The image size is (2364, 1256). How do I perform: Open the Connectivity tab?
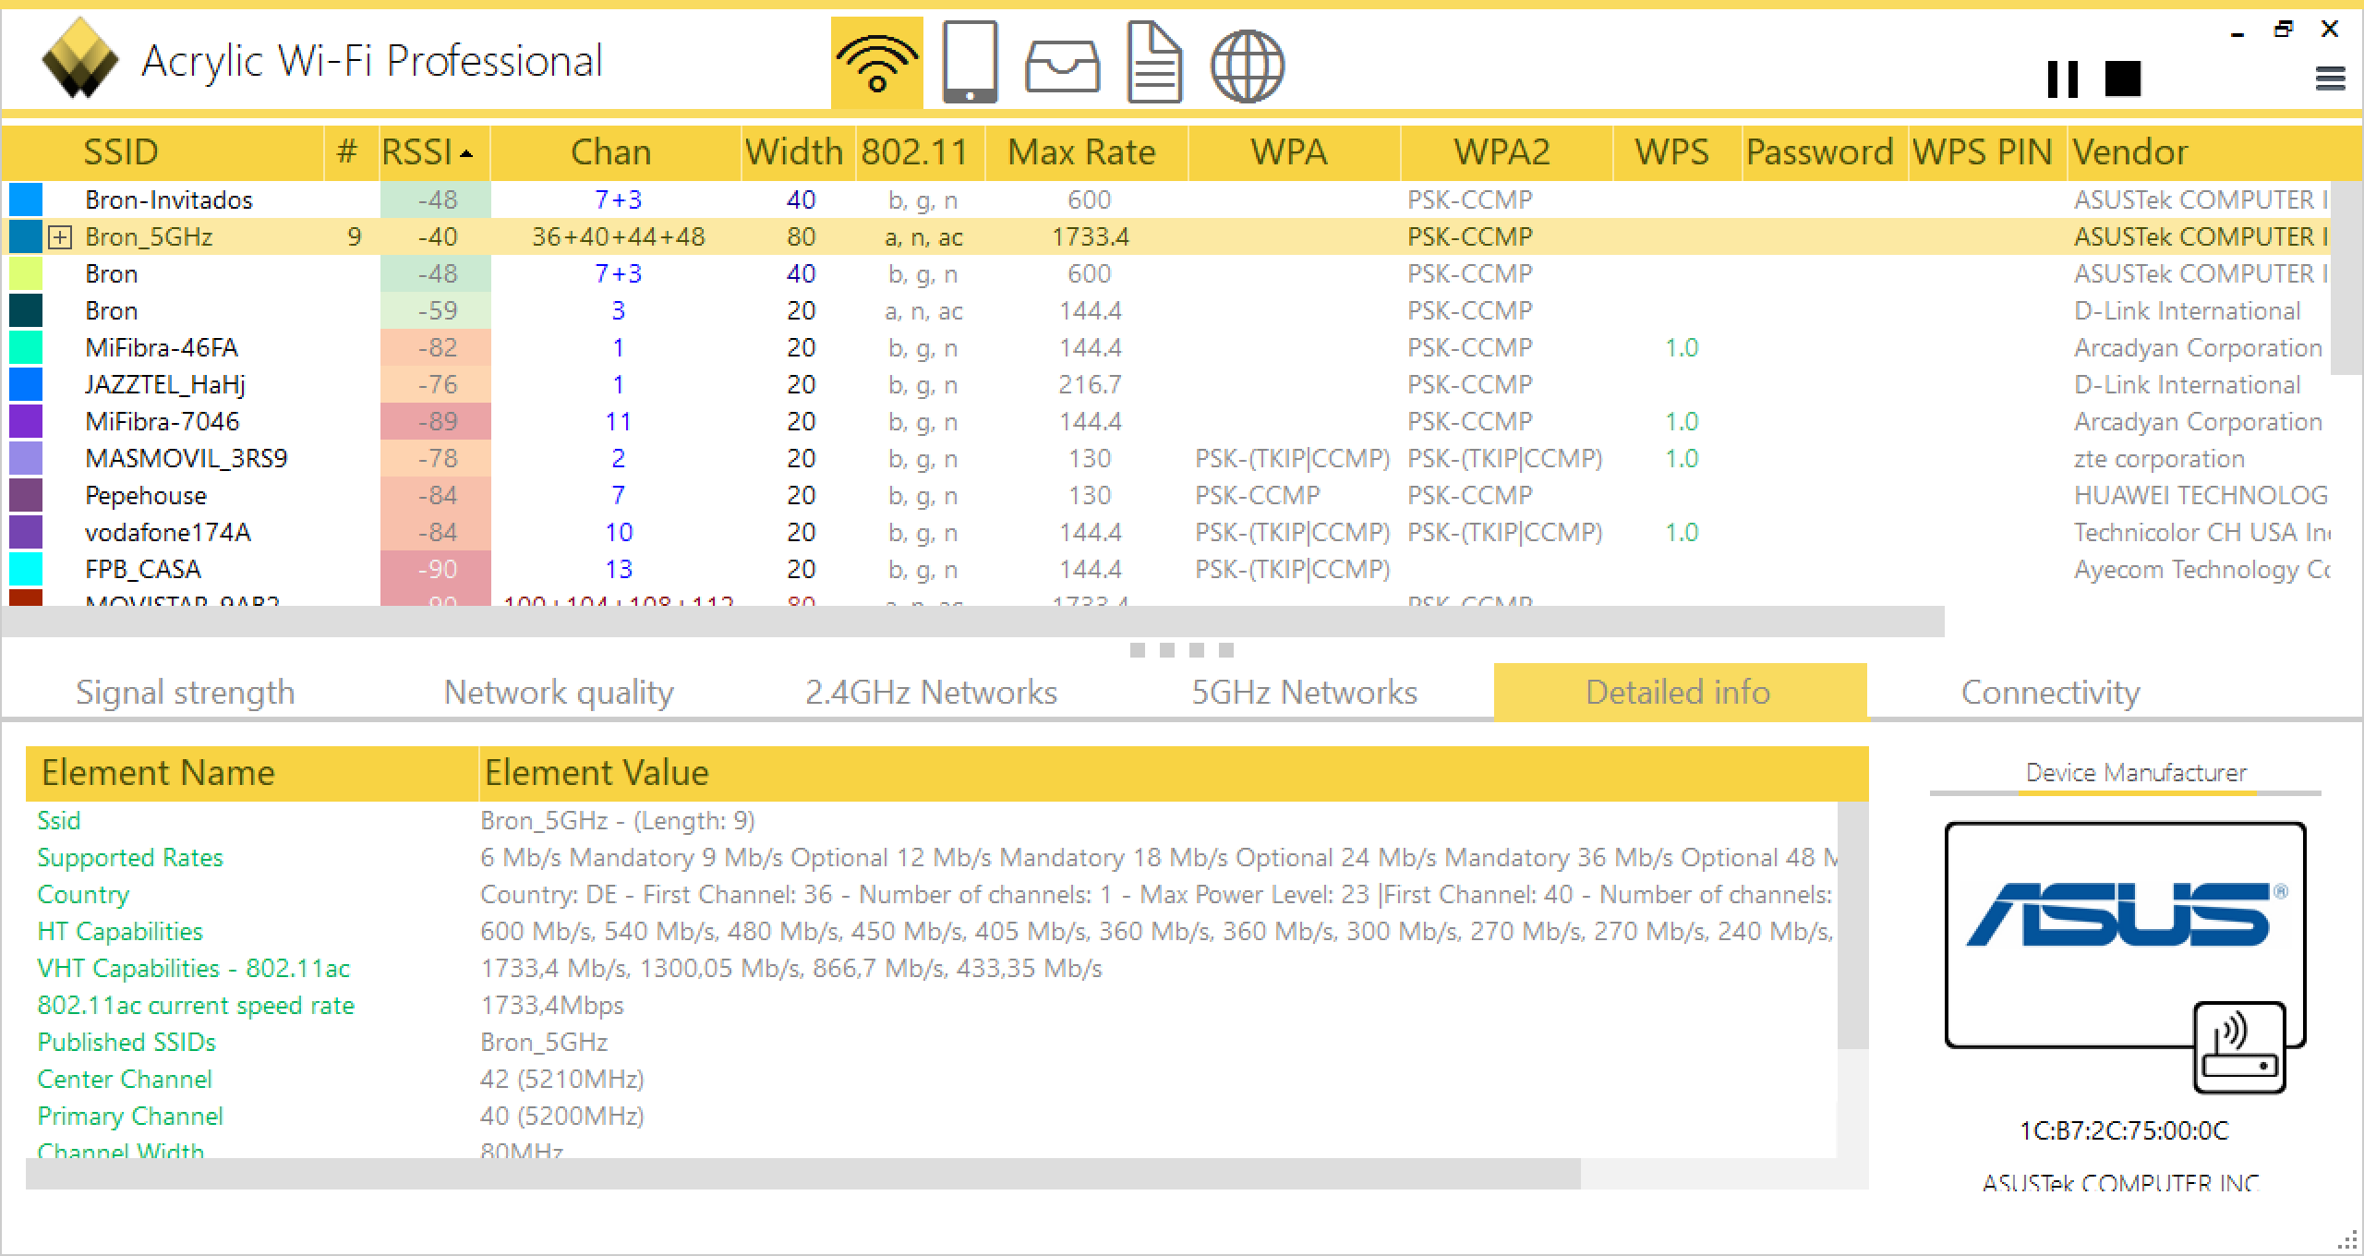point(2050,693)
